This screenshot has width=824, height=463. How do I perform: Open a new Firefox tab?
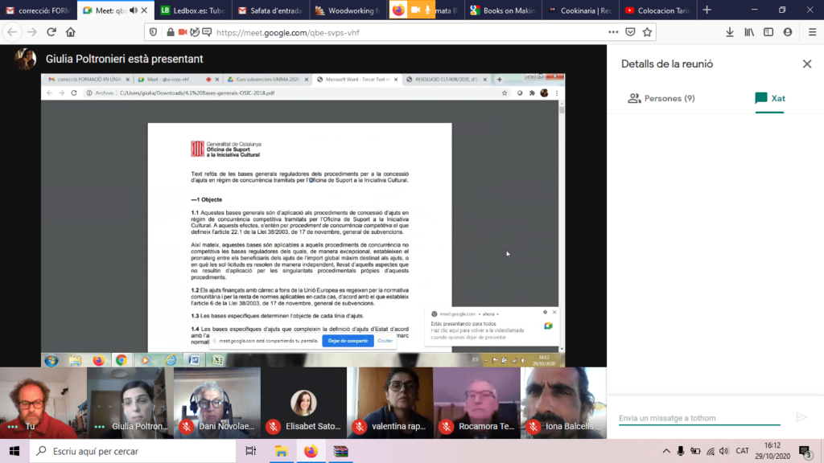click(707, 10)
